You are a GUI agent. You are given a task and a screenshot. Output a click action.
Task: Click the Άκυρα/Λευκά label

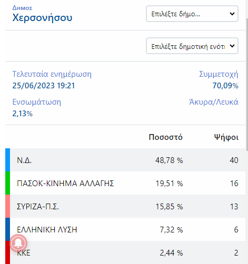point(214,102)
